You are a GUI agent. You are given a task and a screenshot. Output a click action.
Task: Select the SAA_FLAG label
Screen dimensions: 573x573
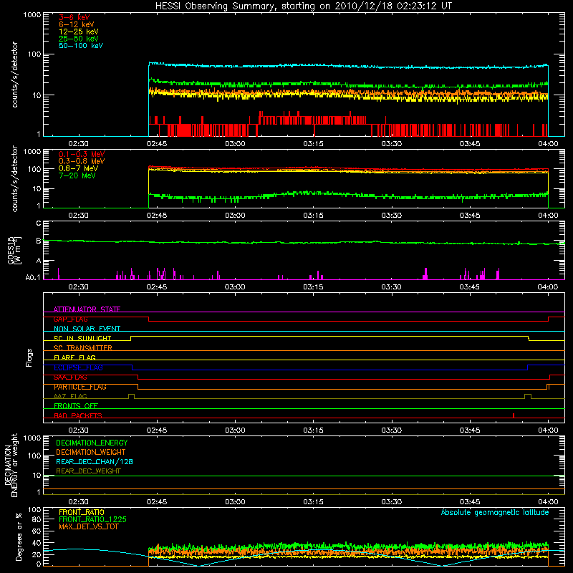(x=70, y=377)
